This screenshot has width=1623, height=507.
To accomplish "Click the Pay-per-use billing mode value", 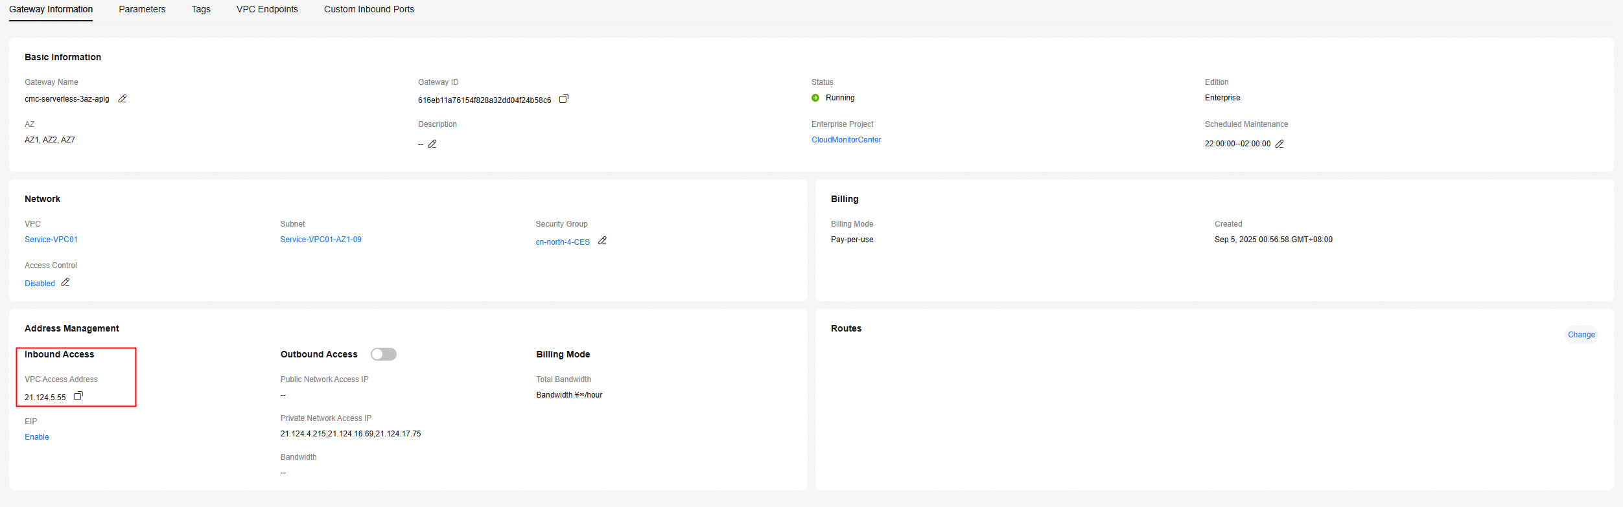I will pyautogui.click(x=852, y=240).
